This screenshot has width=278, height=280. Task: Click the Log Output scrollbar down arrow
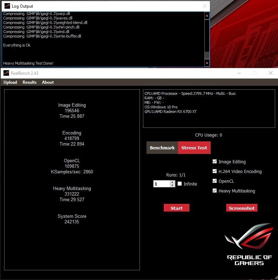207,63
